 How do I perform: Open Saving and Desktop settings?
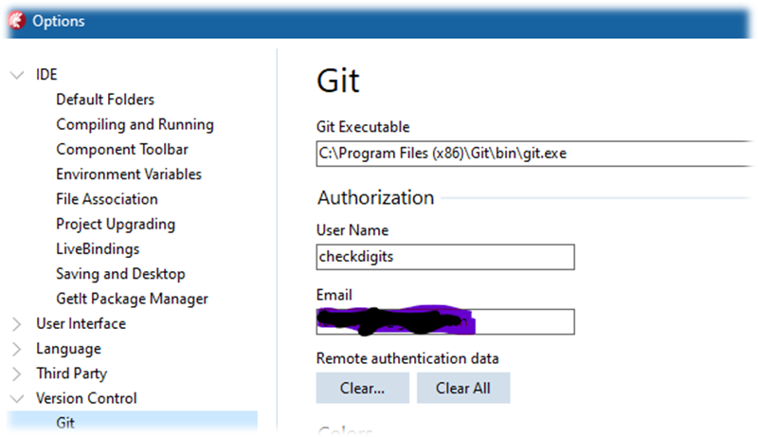click(x=120, y=274)
